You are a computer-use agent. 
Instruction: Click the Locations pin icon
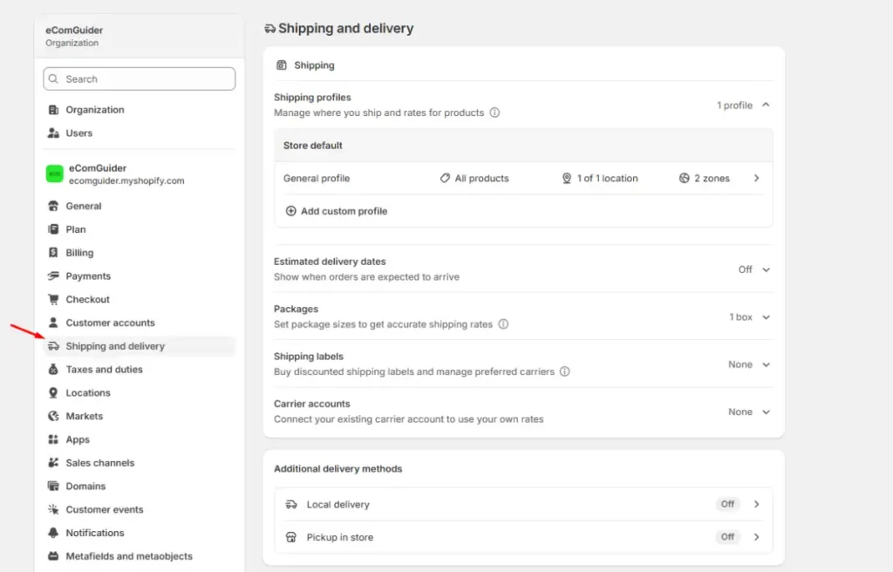pos(53,392)
